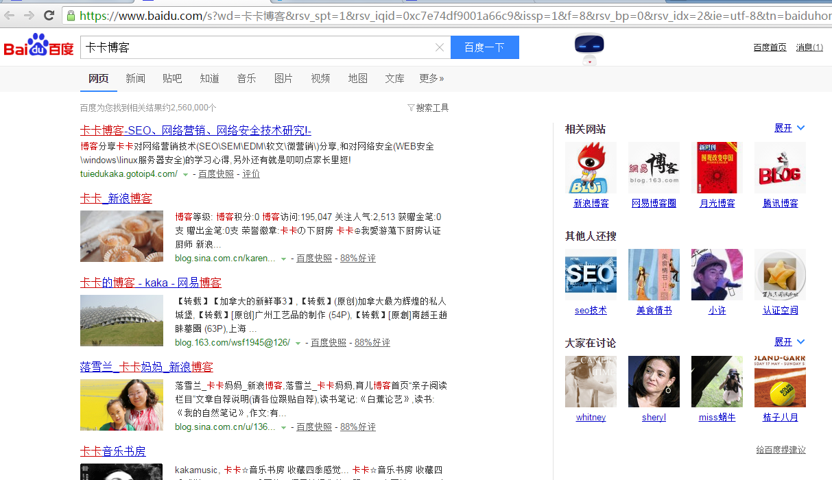Click the SEO技术 image icon
832x480 pixels.
(591, 275)
